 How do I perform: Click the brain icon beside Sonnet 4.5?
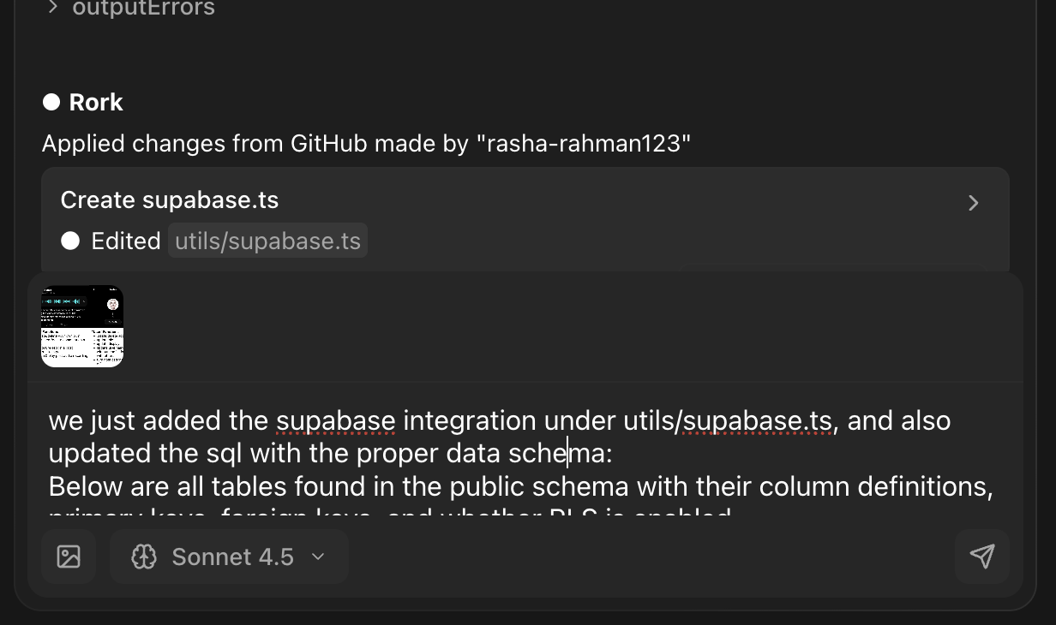144,557
